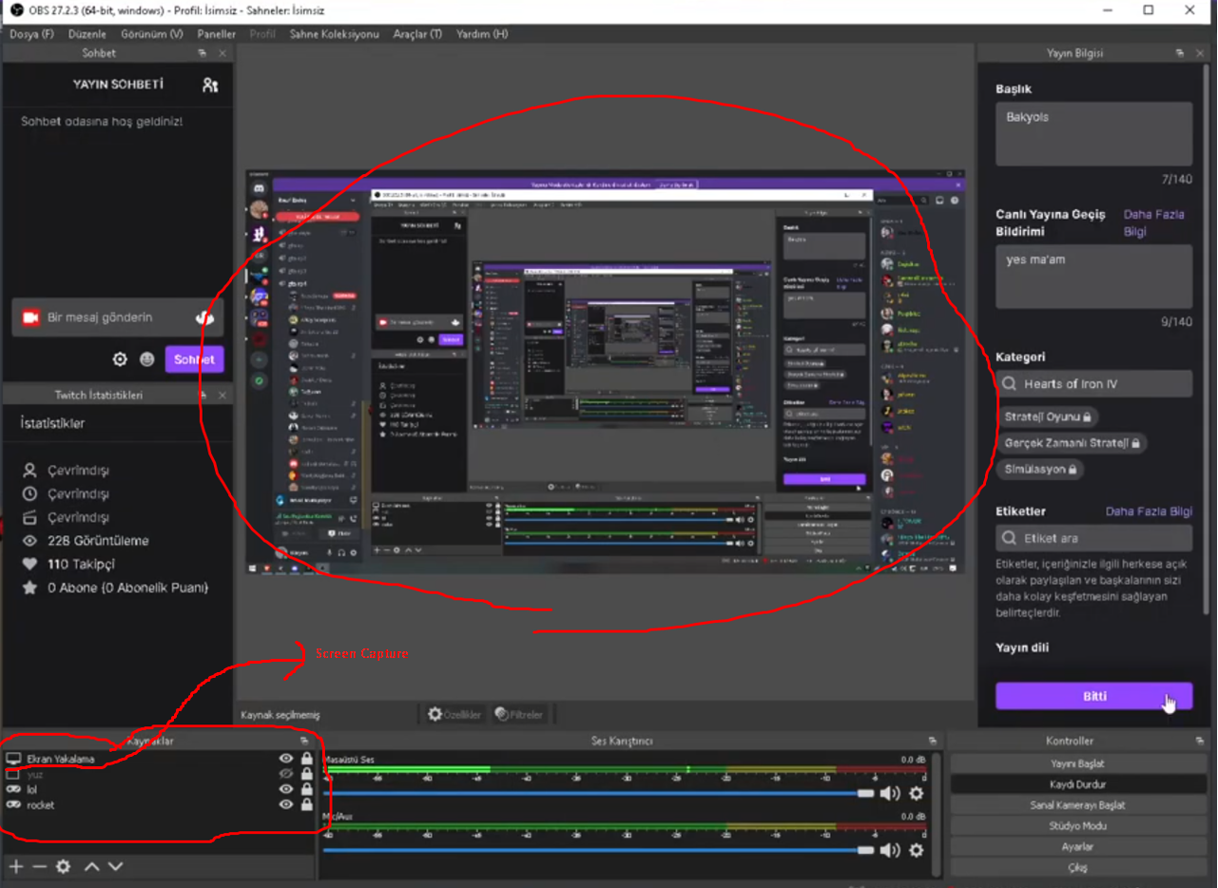Click the Çıkış exit button
The height and width of the screenshot is (888, 1218).
coord(1077,867)
